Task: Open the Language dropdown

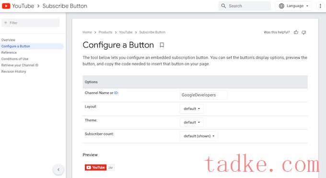Action: click(293, 6)
